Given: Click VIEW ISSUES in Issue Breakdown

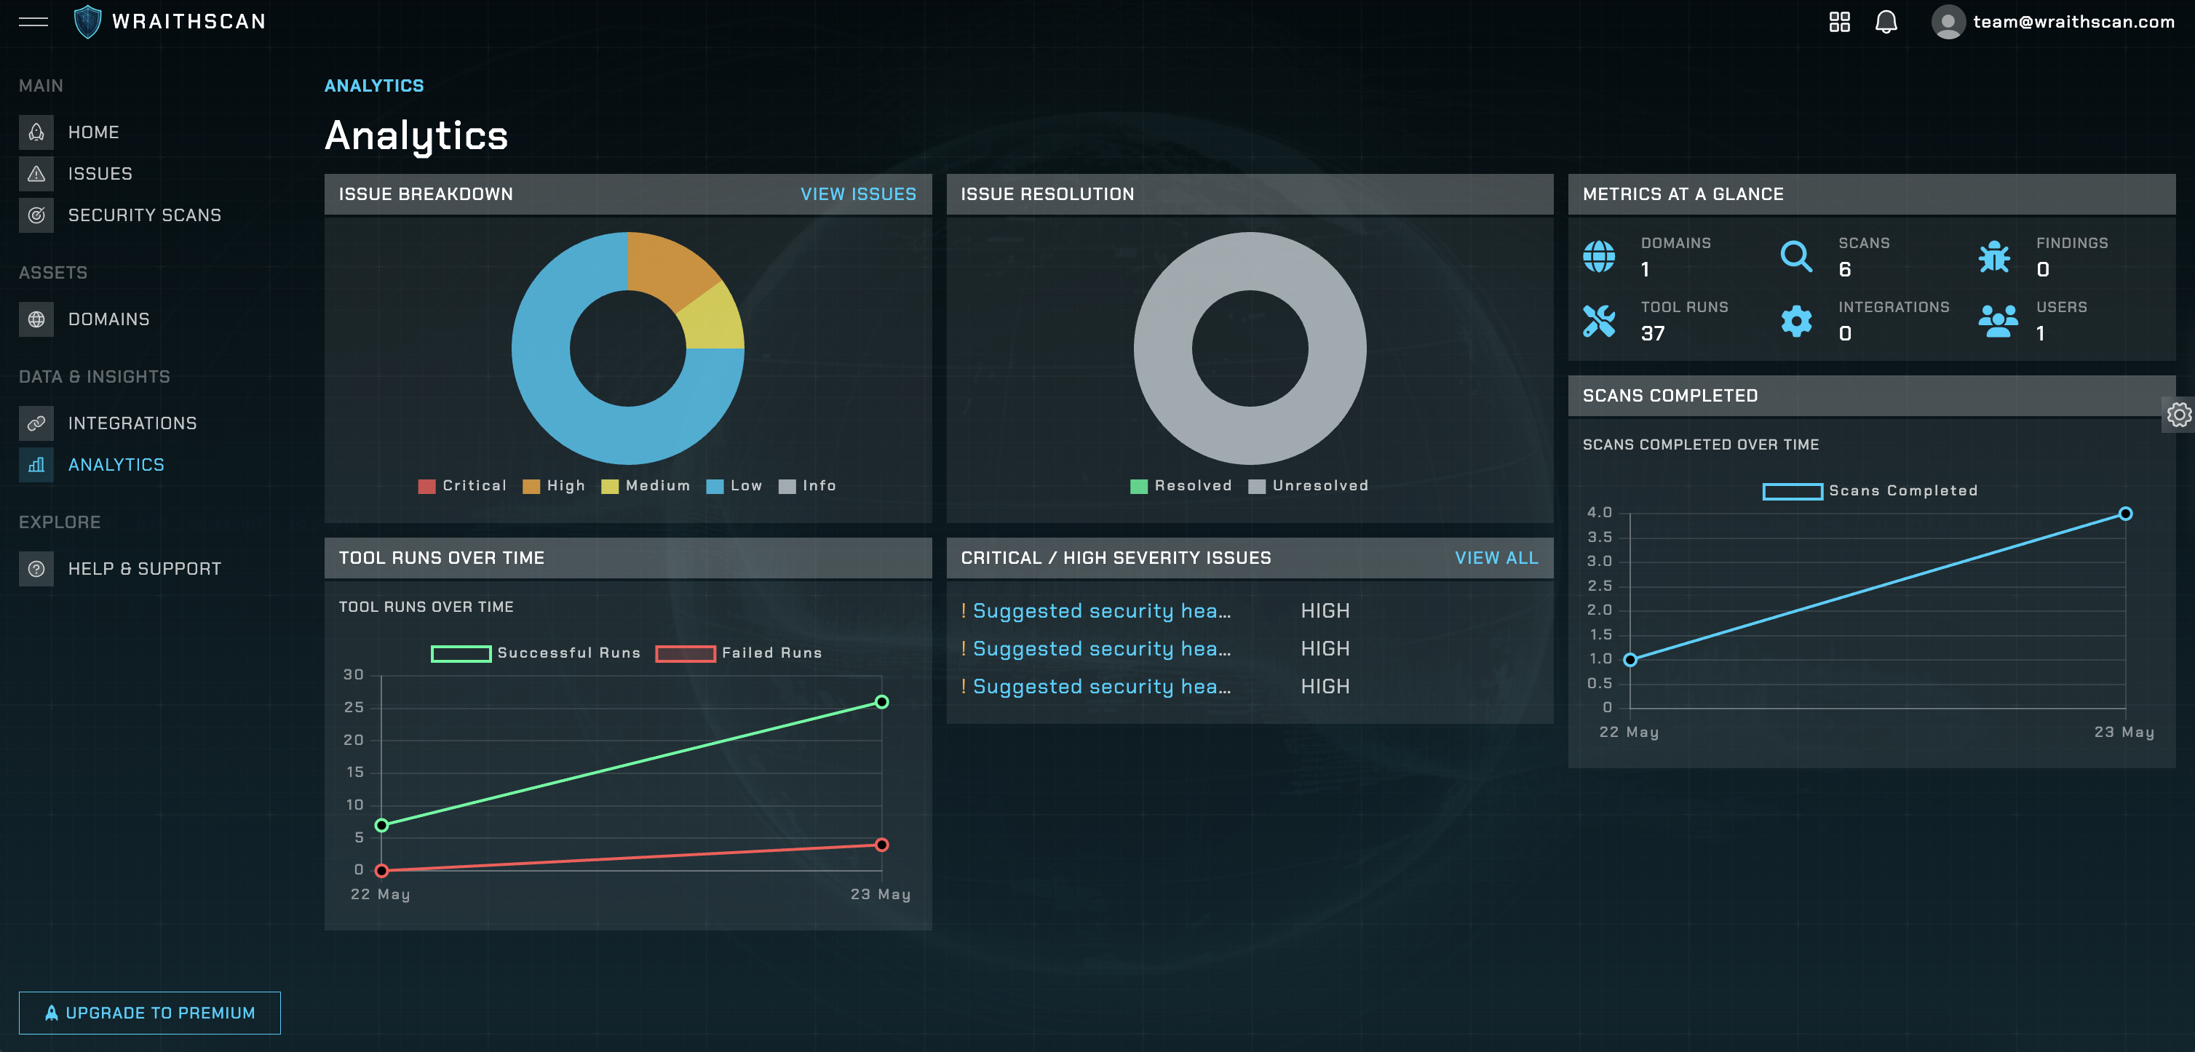Looking at the screenshot, I should (x=857, y=194).
